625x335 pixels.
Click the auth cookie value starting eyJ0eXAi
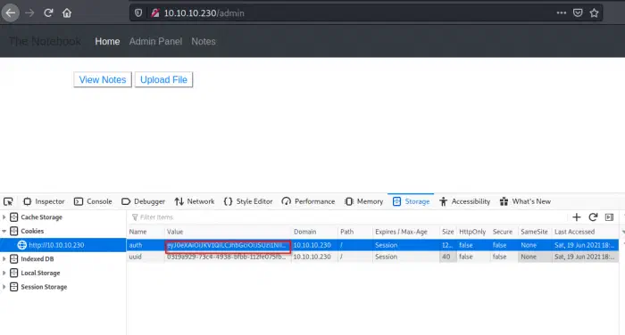(x=228, y=246)
